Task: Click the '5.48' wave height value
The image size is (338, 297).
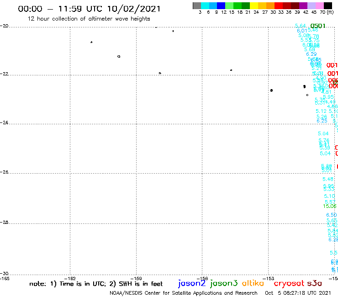Action: [x=328, y=179]
